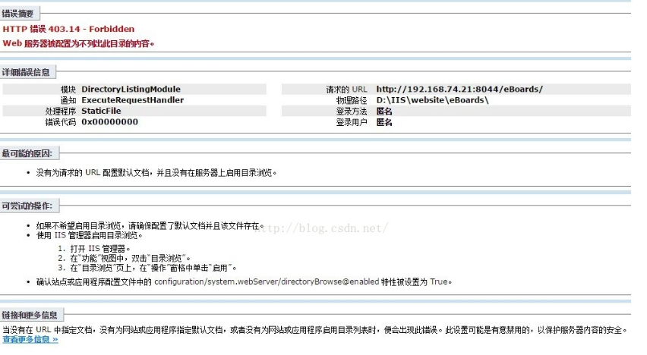The image size is (647, 355).
Task: Click the 物理路径 field label
Action: [x=352, y=100]
